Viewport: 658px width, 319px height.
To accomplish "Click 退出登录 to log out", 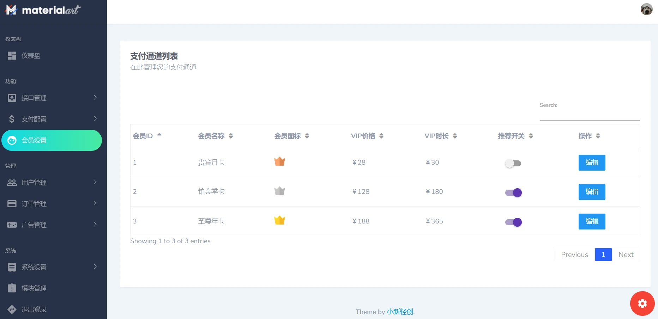I will 34,309.
